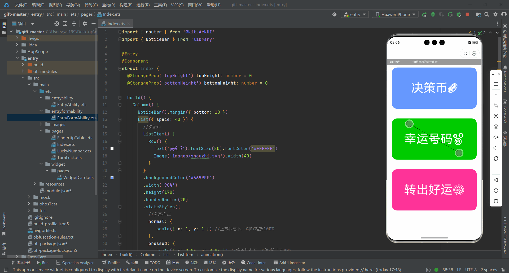Click the blue color gutter swatch on line 21
The height and width of the screenshot is (273, 509).
(x=112, y=178)
